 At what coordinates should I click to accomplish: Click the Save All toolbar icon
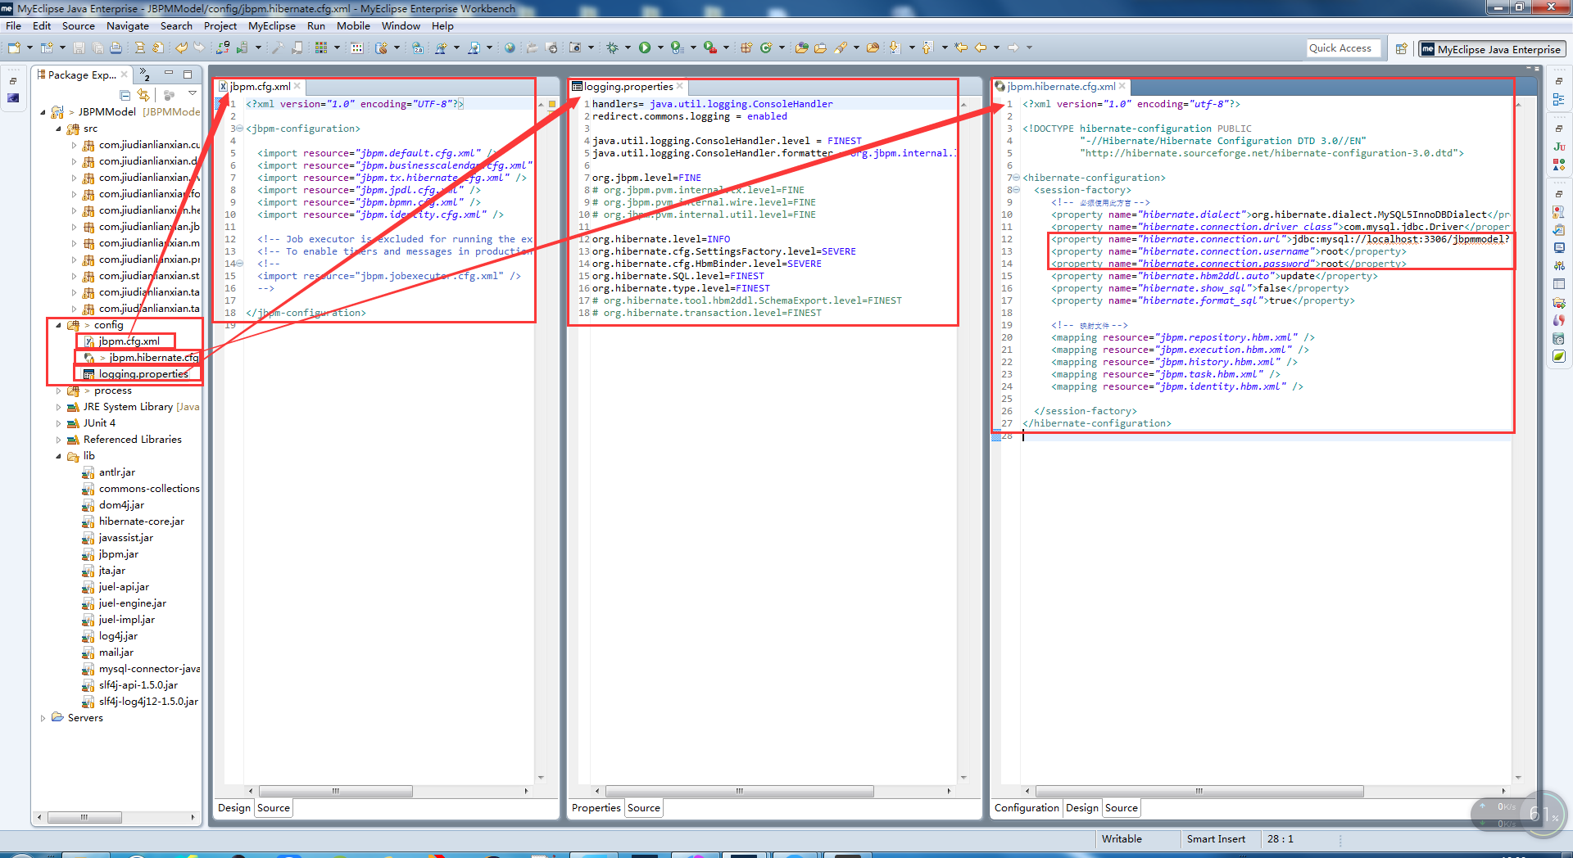(97, 48)
